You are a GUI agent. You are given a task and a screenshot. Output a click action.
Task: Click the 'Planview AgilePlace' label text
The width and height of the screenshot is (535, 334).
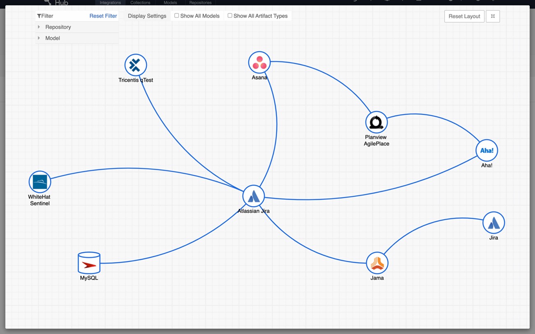coord(376,141)
